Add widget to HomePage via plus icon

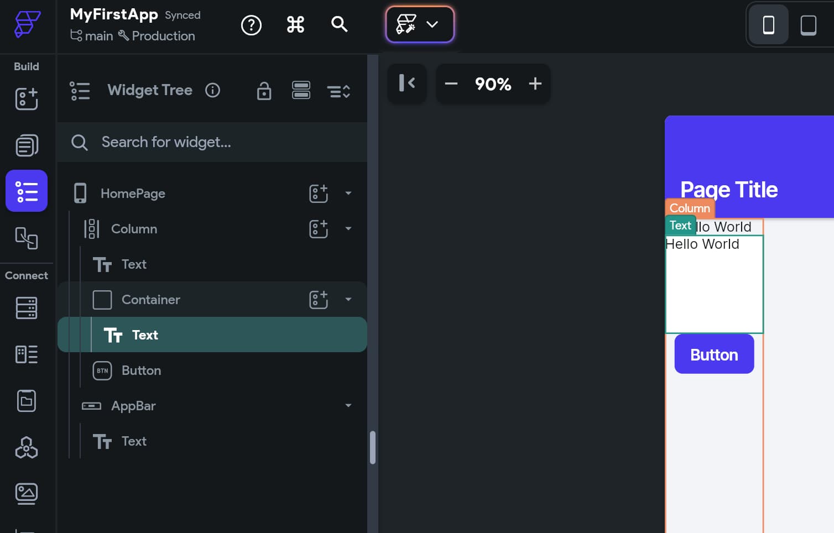point(319,194)
